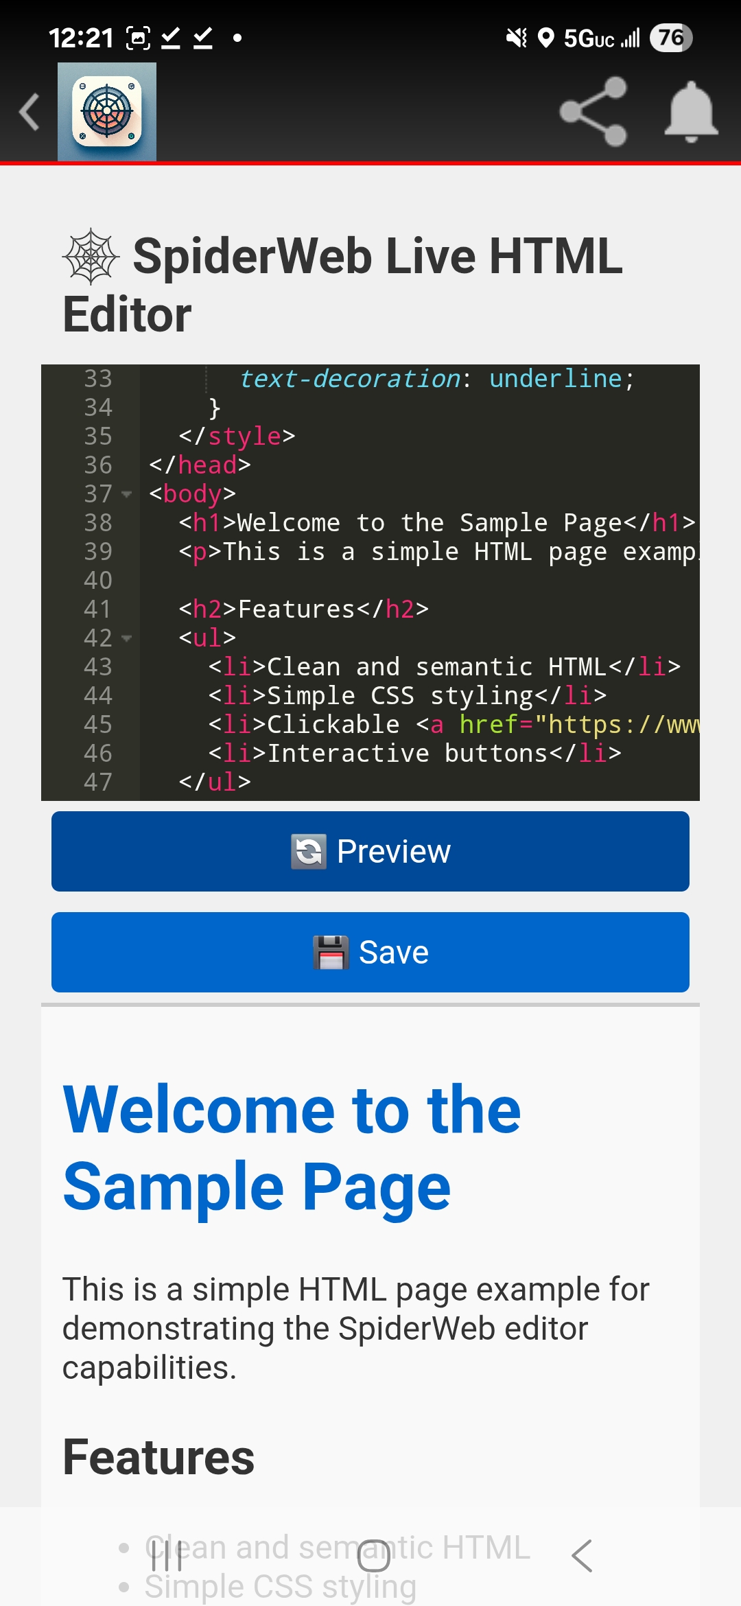Image resolution: width=741 pixels, height=1606 pixels.
Task: Click line number 41 in gutter
Action: [97, 609]
